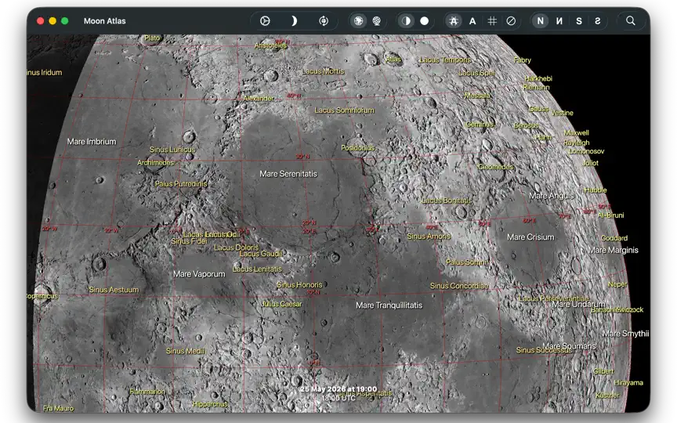
Task: Click the moon phase crescent icon
Action: click(x=294, y=20)
